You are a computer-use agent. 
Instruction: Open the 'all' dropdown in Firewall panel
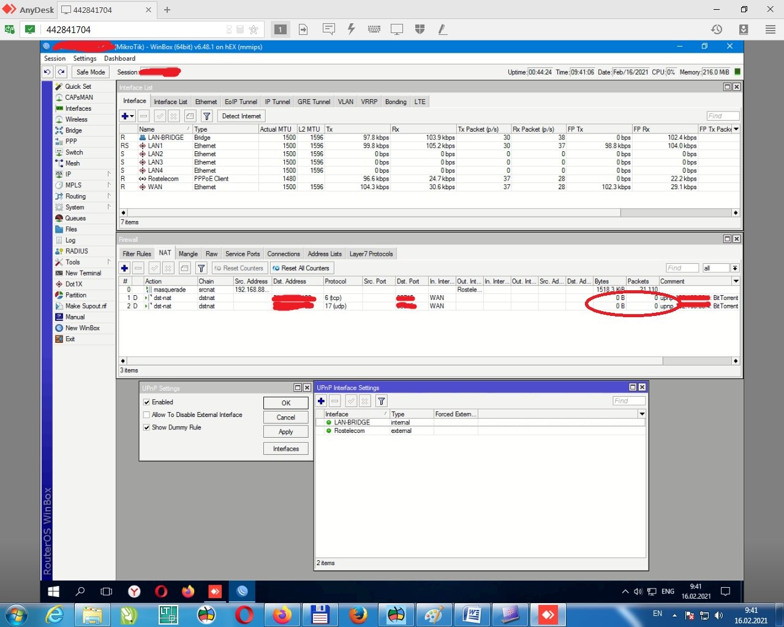pyautogui.click(x=735, y=268)
